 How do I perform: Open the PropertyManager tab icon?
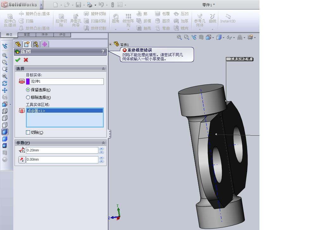pos(27,44)
